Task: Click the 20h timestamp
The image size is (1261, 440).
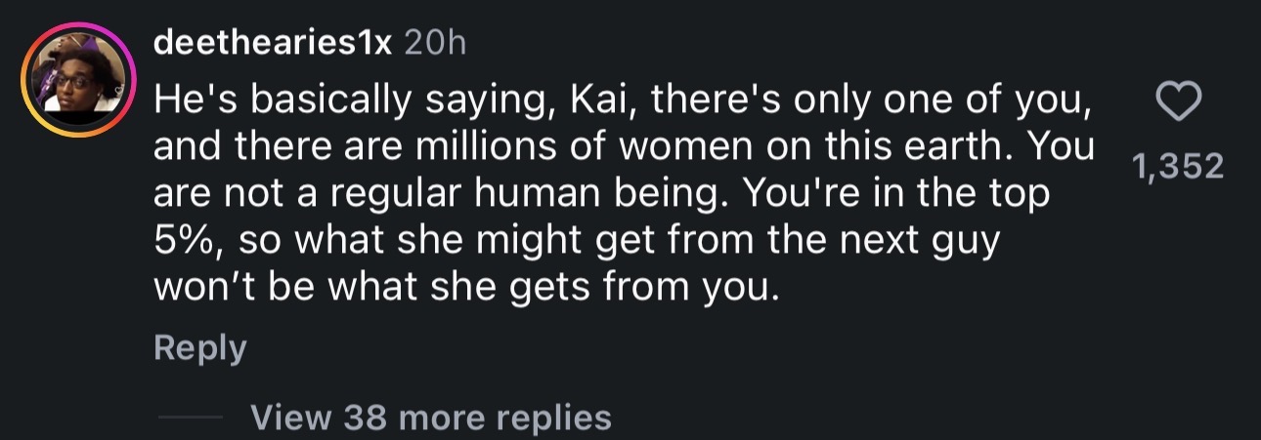Action: tap(435, 43)
